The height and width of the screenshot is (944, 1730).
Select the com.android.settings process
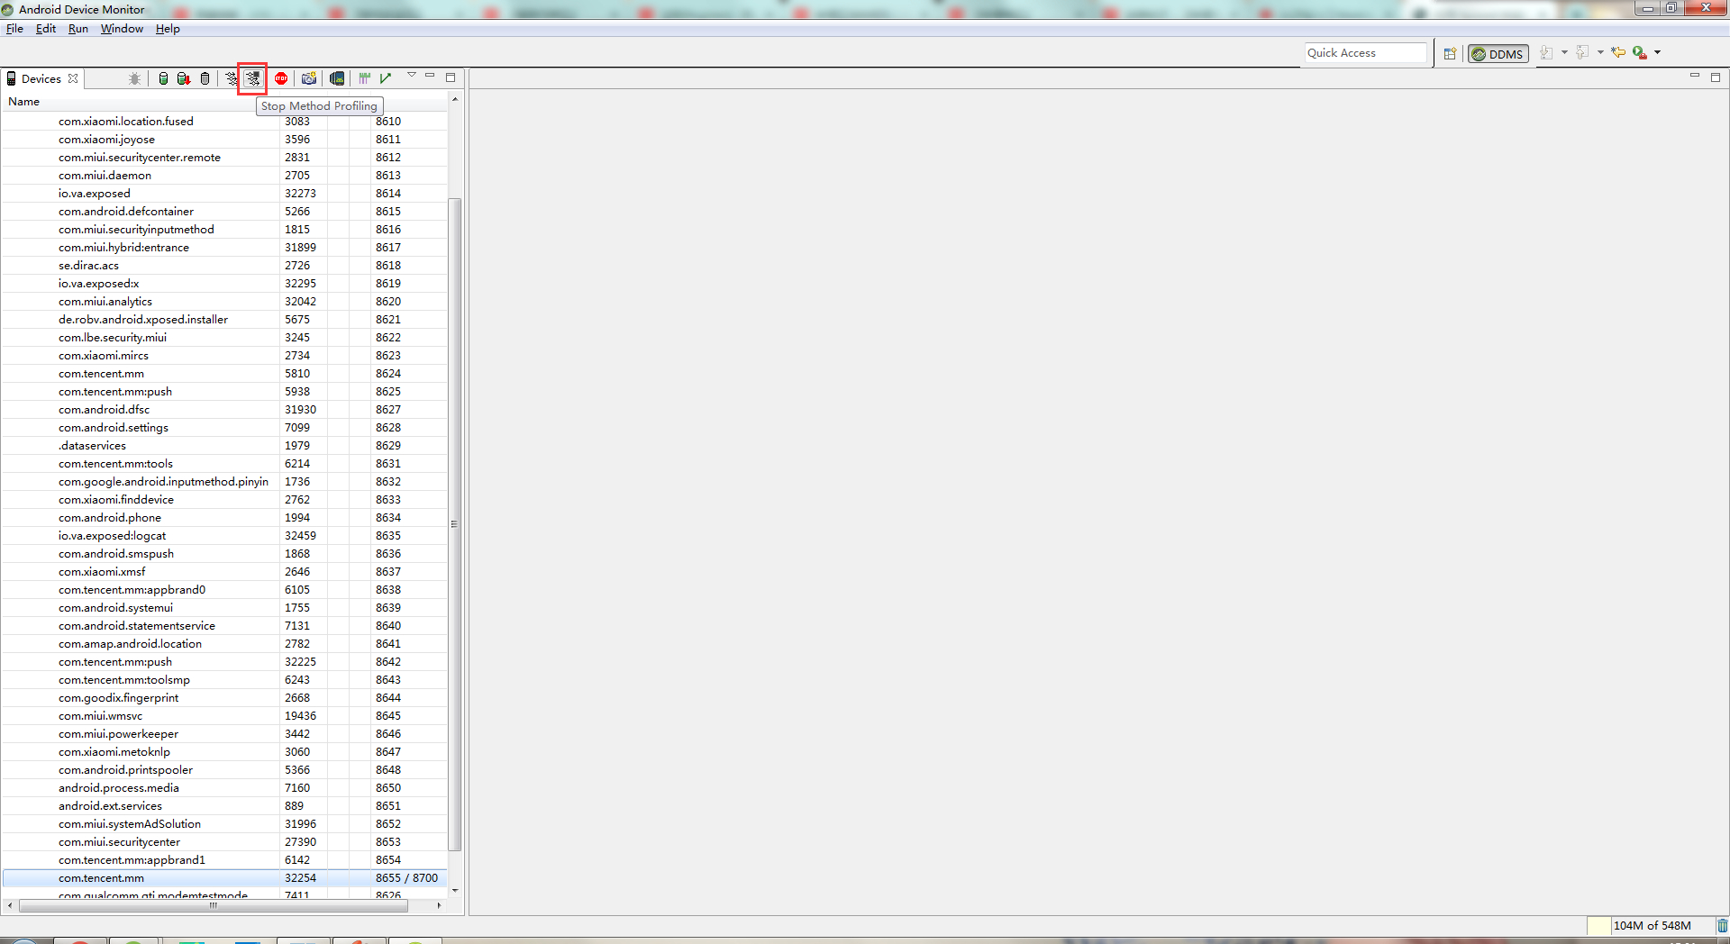(x=225, y=427)
